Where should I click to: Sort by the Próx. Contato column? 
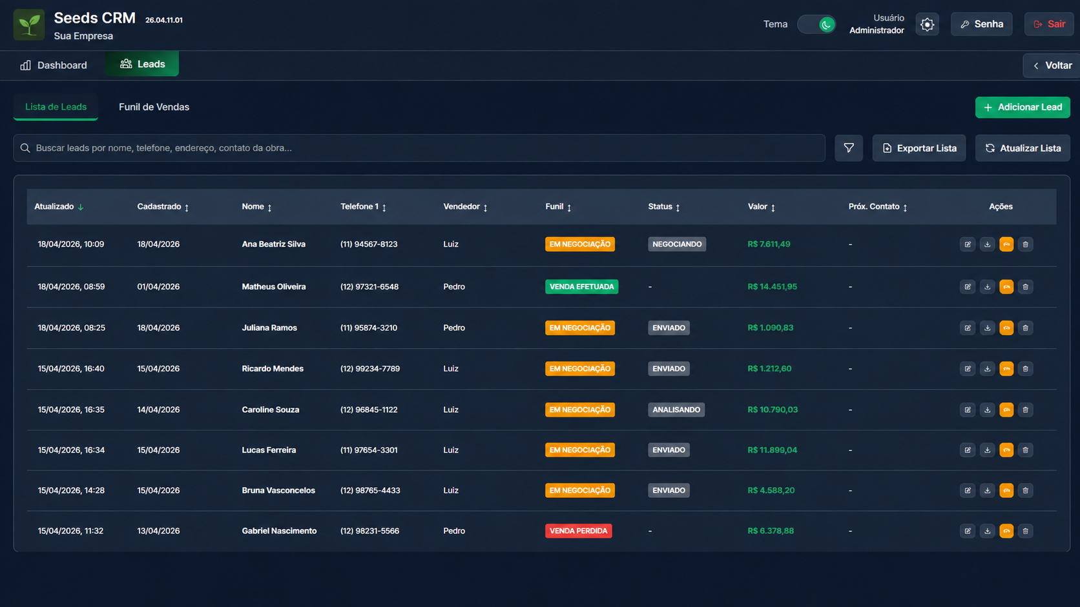click(x=878, y=206)
